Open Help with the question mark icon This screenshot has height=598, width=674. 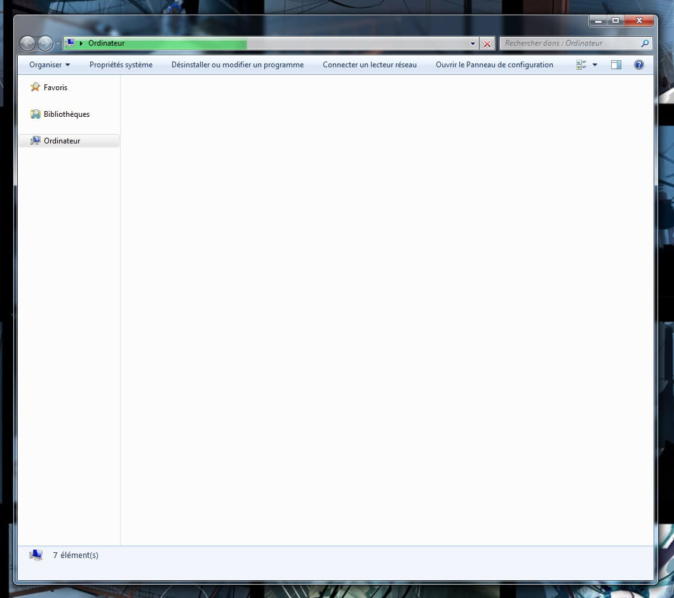coord(639,65)
